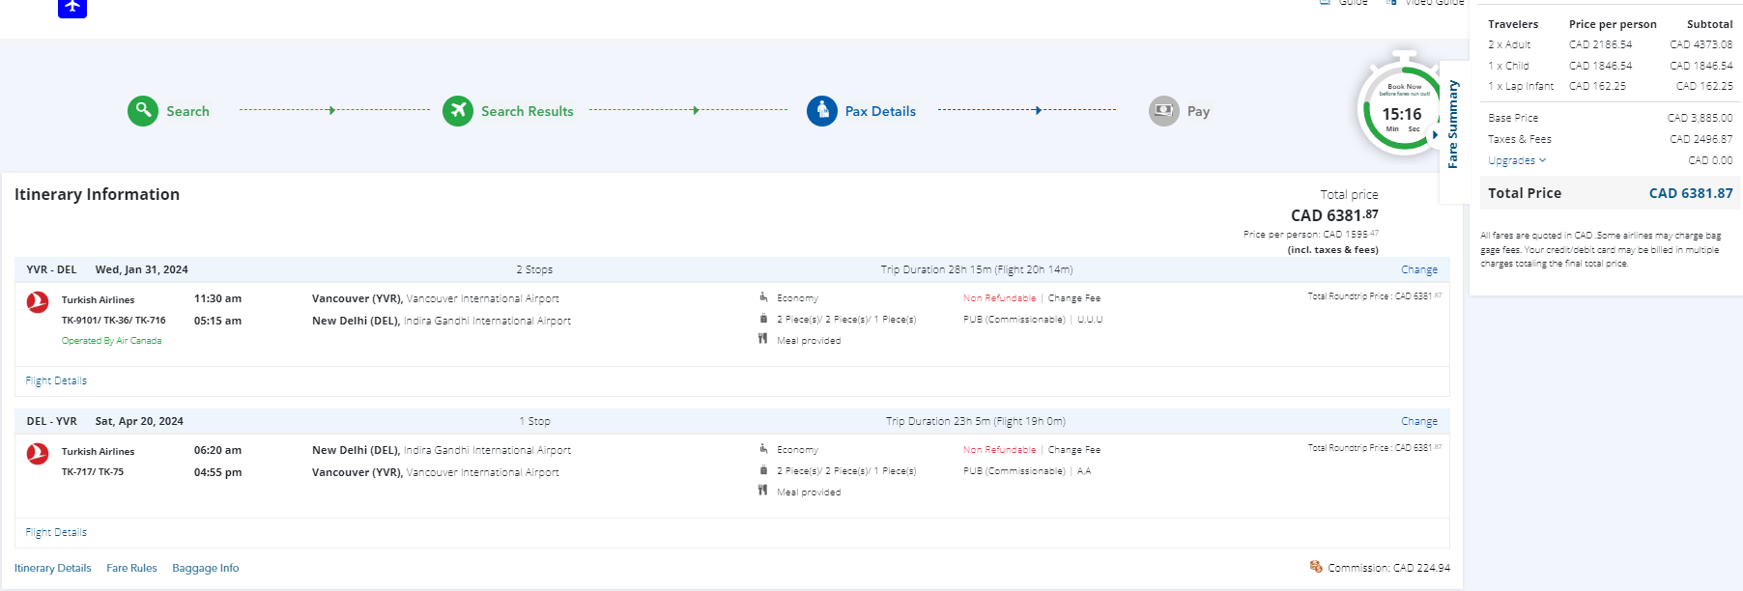This screenshot has width=1743, height=591.
Task: Expand Flight Details for the YVR-DEL flight
Action: tap(56, 380)
